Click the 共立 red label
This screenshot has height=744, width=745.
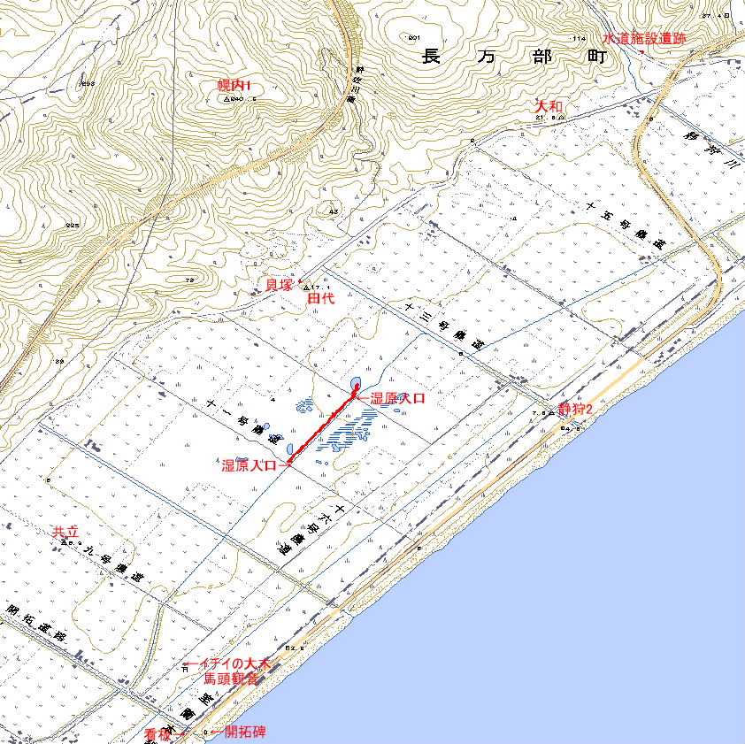65,532
